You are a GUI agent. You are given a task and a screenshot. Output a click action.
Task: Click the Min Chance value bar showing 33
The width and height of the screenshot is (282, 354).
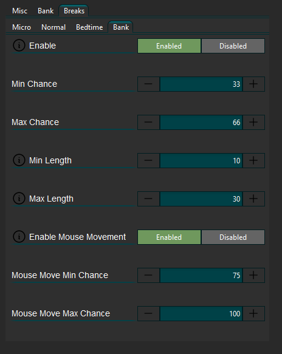[x=201, y=84]
